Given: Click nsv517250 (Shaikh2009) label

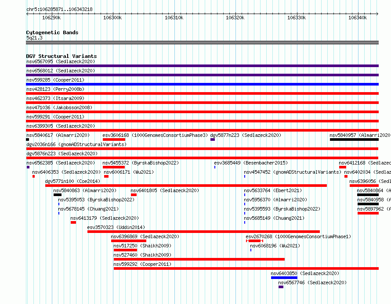Looking at the screenshot, I should point(142,246).
